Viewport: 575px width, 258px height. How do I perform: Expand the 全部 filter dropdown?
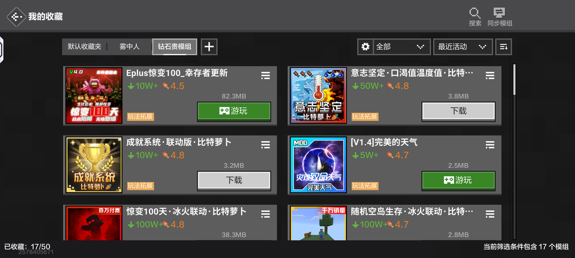click(402, 47)
